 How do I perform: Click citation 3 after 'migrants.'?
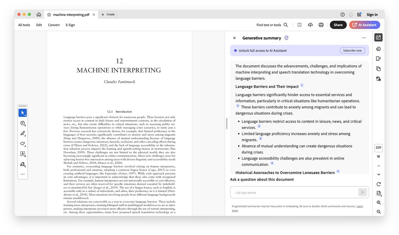pyautogui.click(x=260, y=139)
